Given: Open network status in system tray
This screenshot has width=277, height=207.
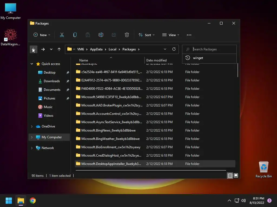Looking at the screenshot, I should 237,201.
